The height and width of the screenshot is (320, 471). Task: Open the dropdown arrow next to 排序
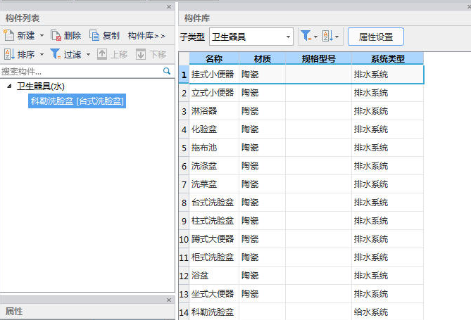click(42, 54)
